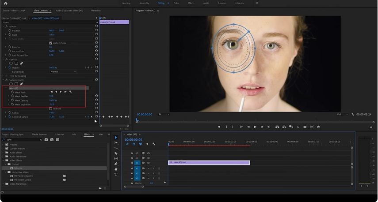Click the Program monitor playhead handle

pos(137,119)
